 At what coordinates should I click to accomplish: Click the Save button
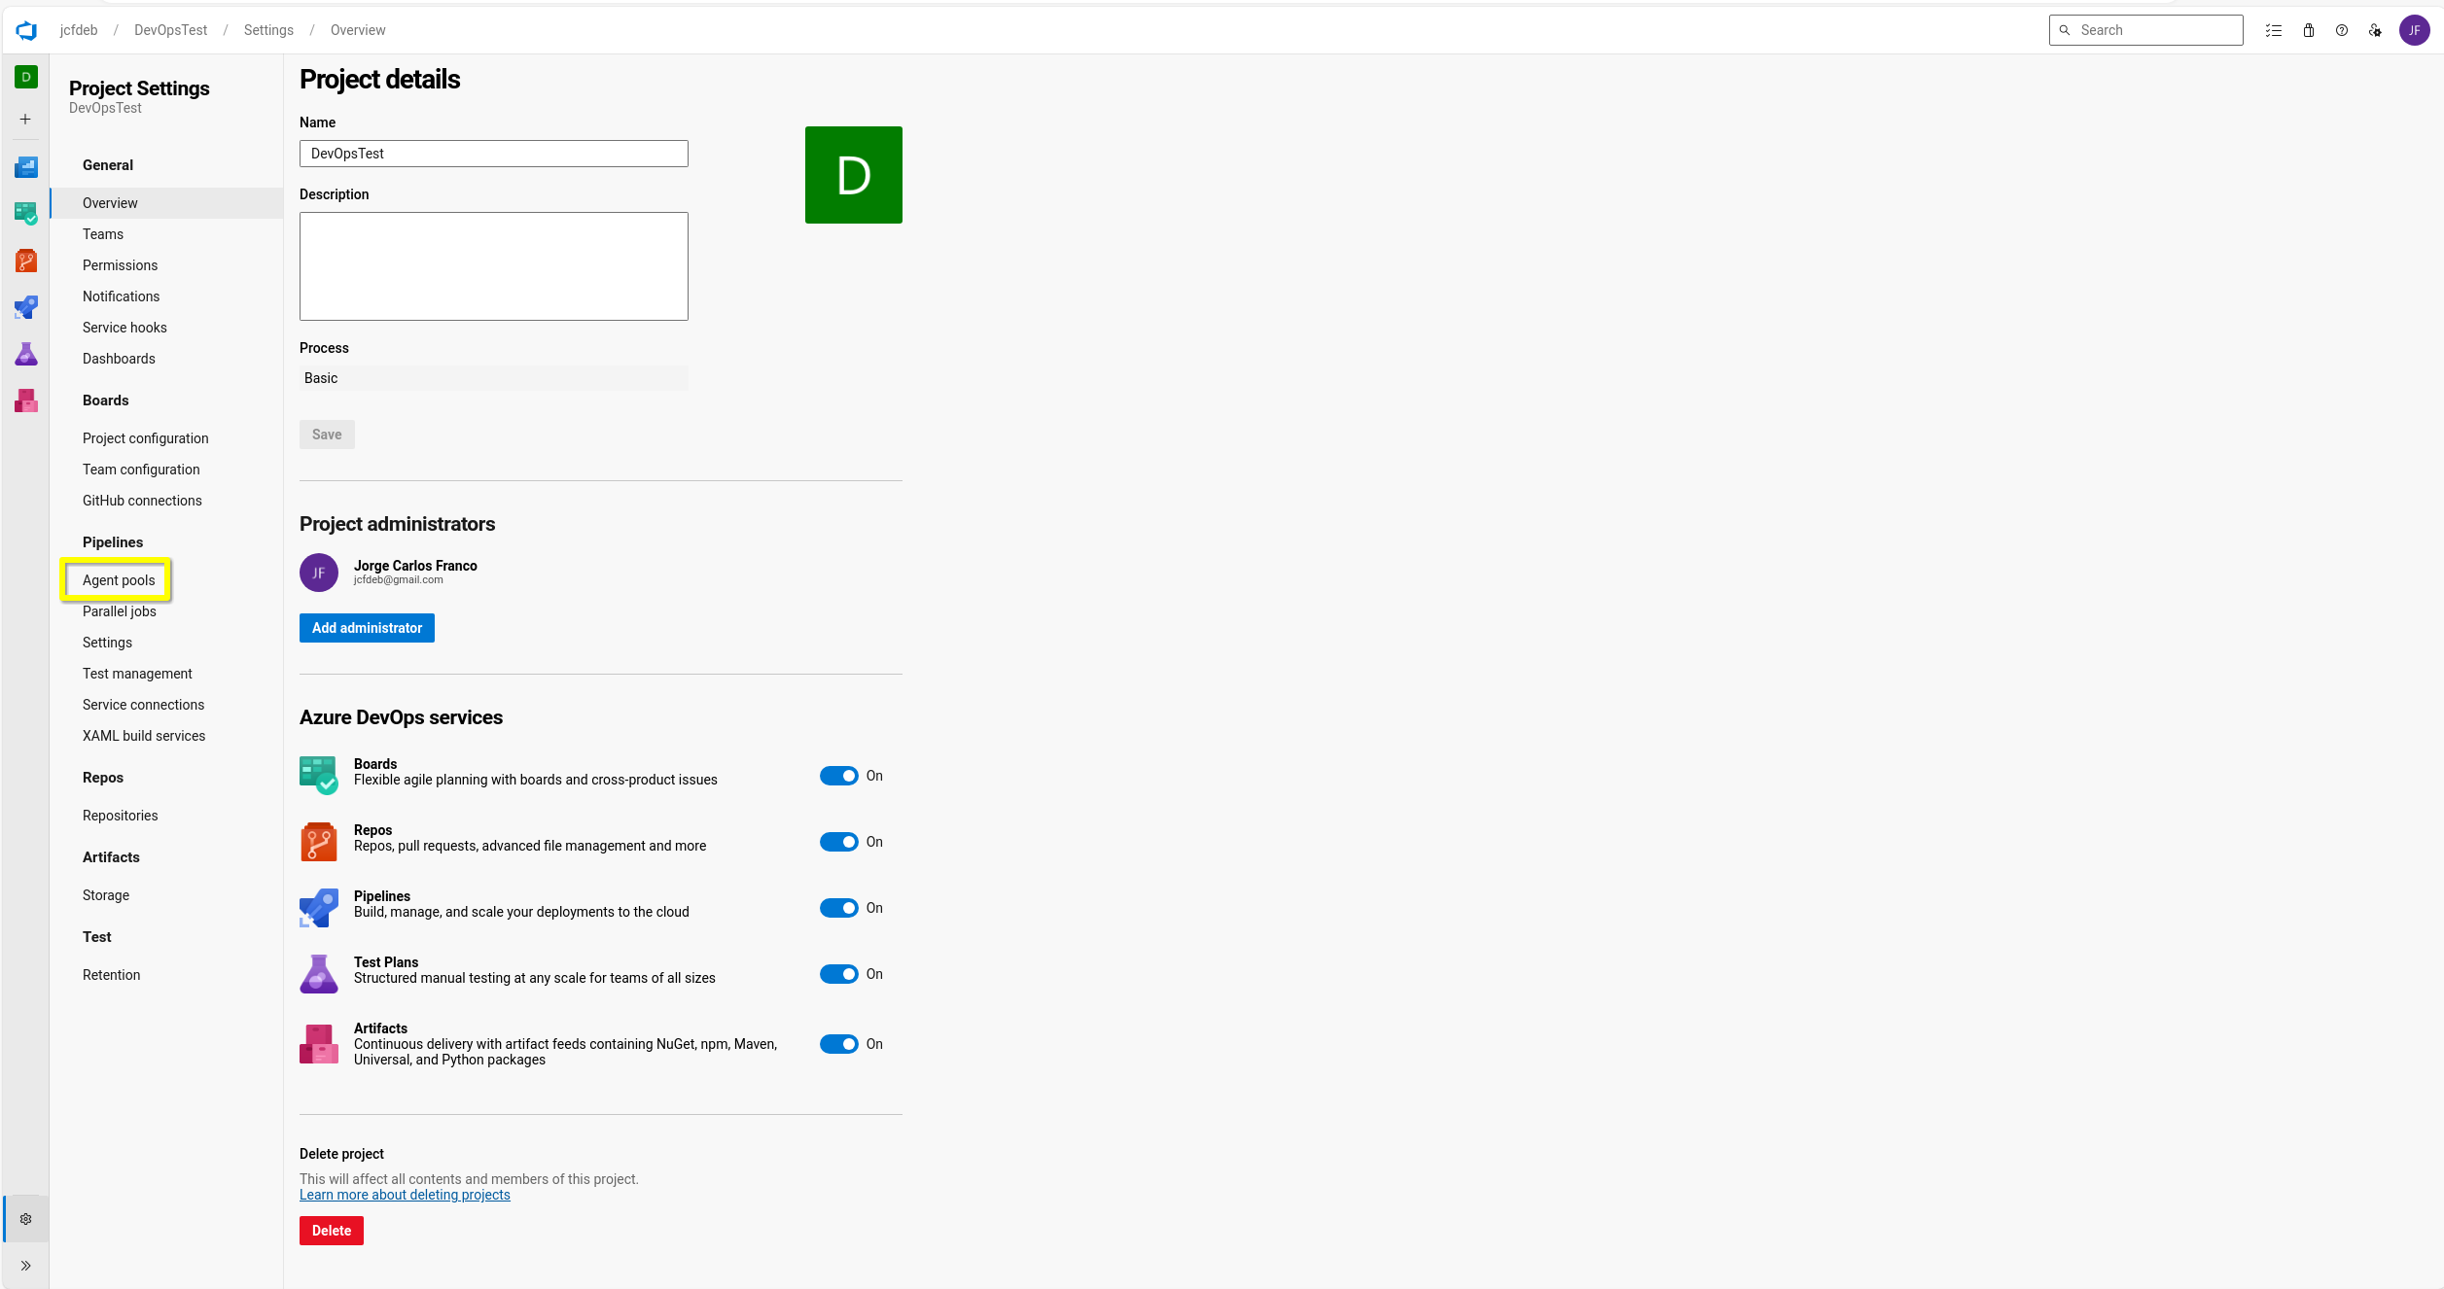pos(327,435)
